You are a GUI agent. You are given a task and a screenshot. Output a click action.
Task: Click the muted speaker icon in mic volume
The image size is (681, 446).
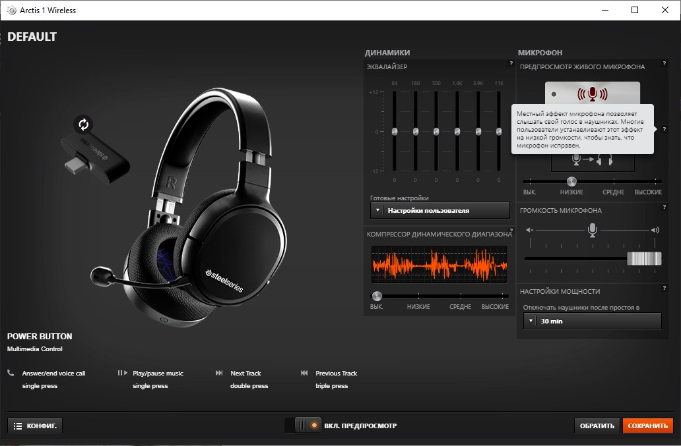(x=530, y=230)
